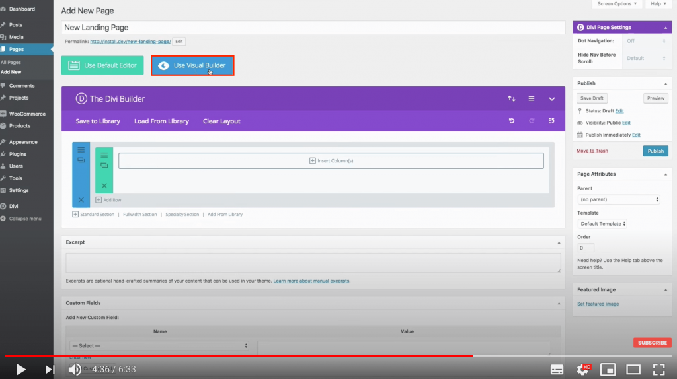The image size is (677, 379).
Task: Open the Media menu
Action: click(x=17, y=37)
